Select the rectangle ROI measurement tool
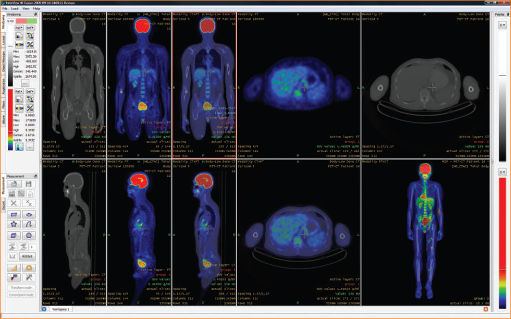Image resolution: width=511 pixels, height=319 pixels. tap(14, 215)
